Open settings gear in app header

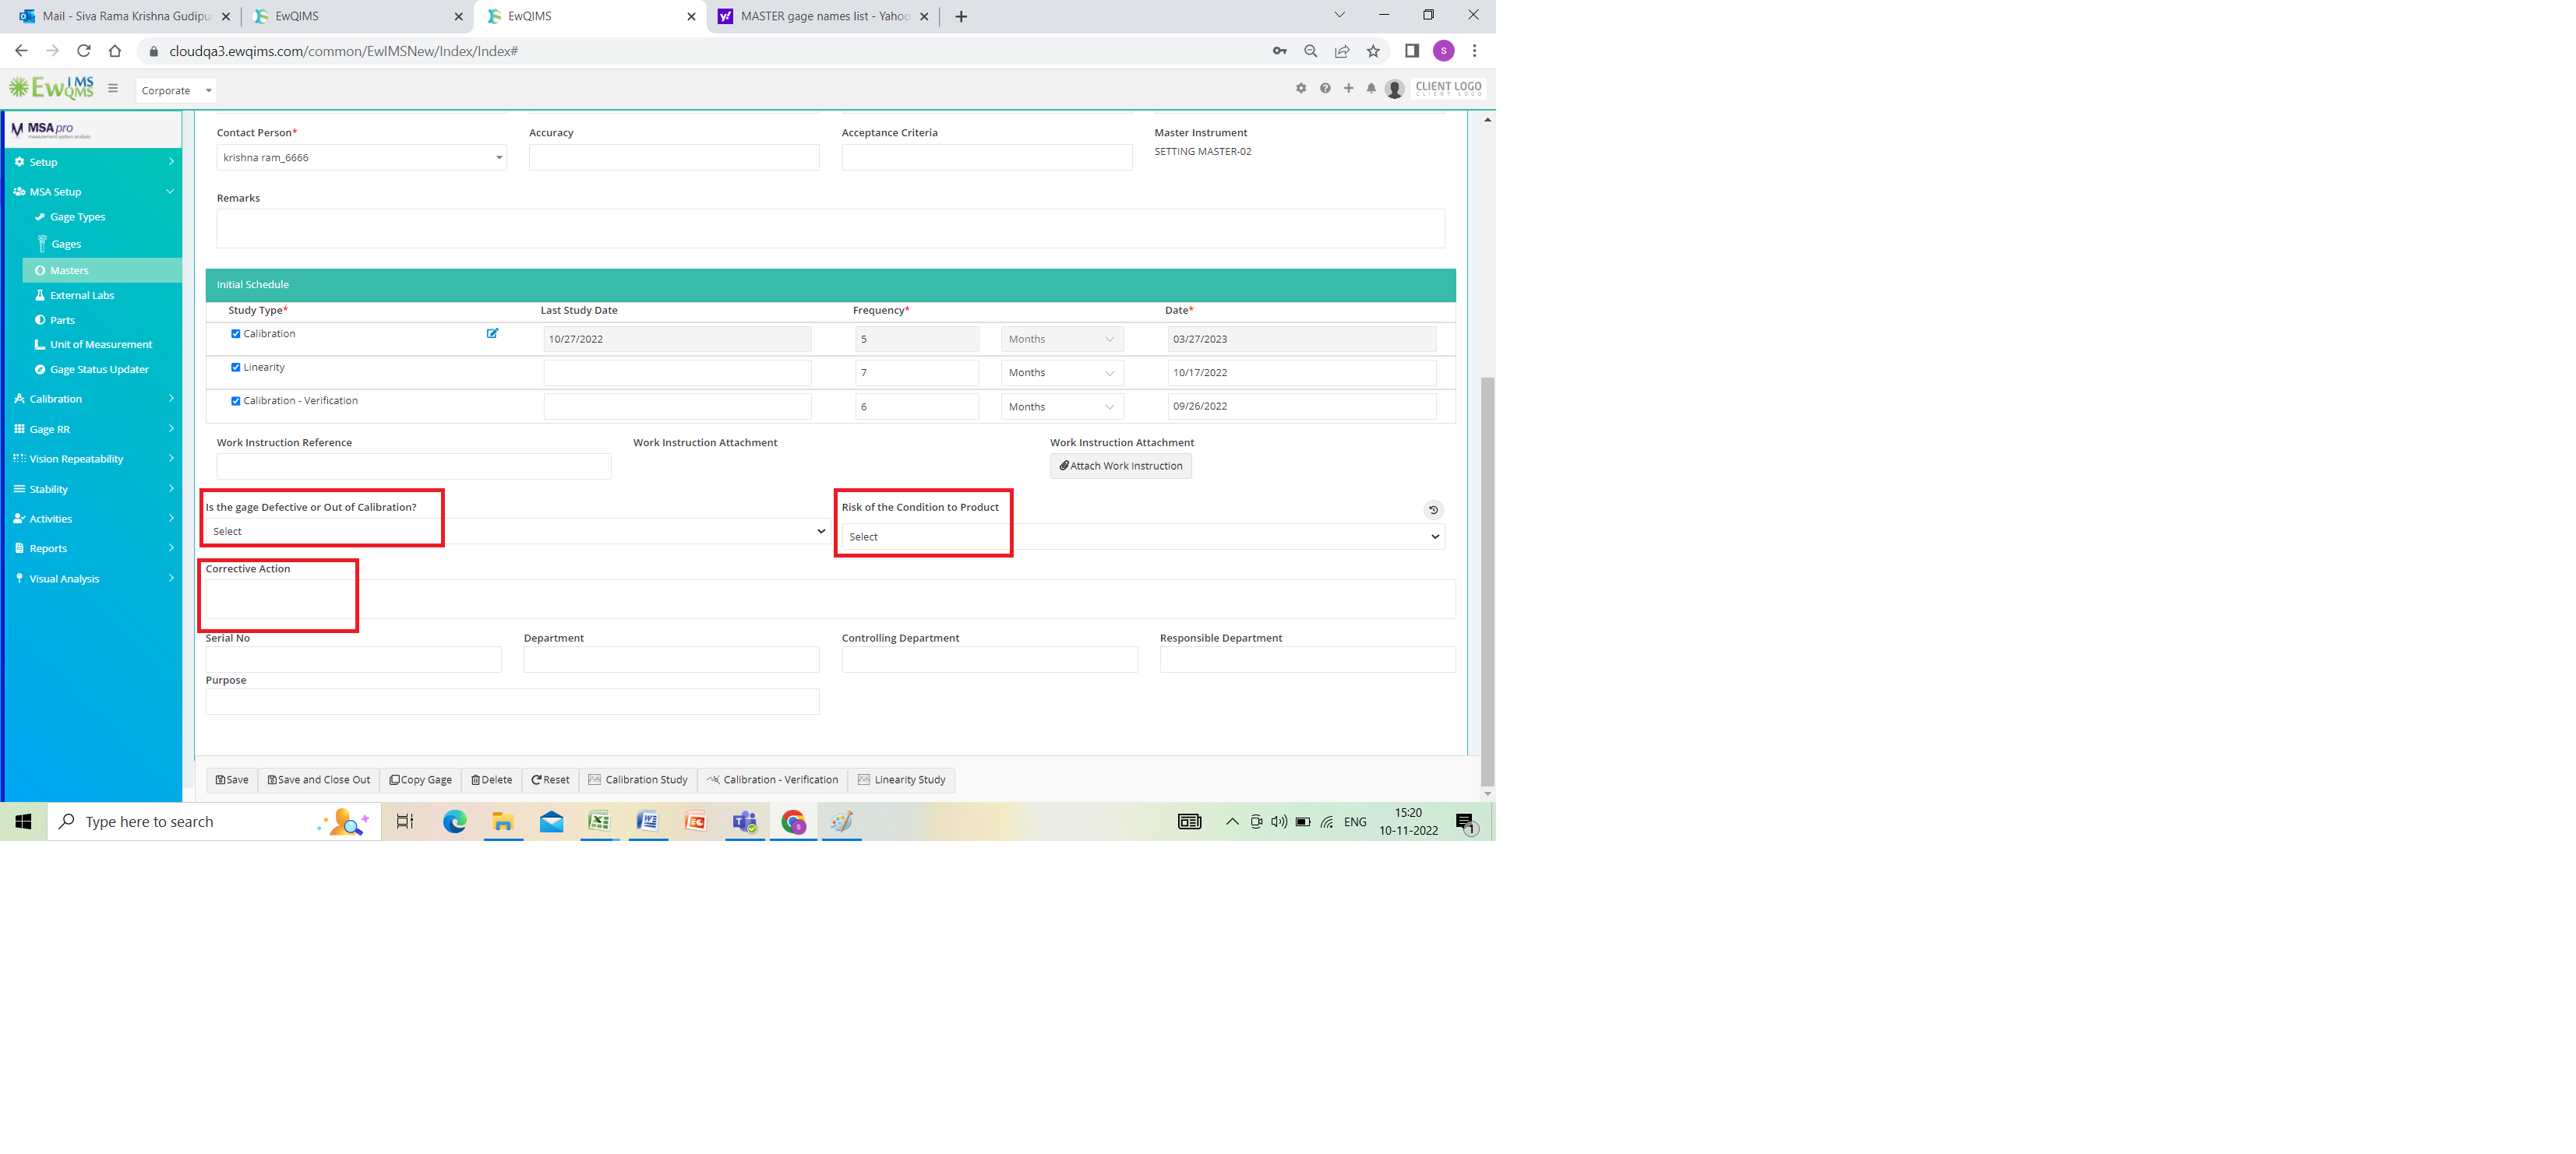[1301, 88]
